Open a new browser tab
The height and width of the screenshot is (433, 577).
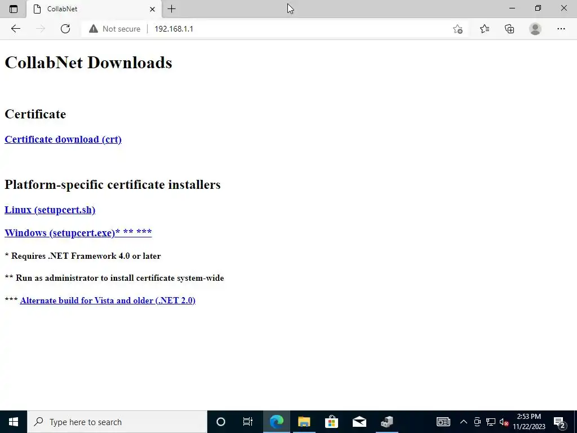[x=171, y=9]
